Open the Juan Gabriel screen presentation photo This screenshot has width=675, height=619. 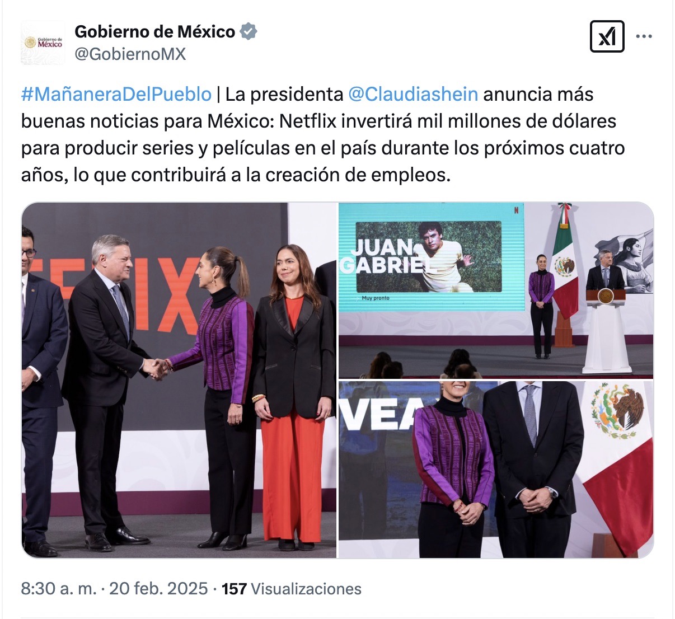(496, 290)
